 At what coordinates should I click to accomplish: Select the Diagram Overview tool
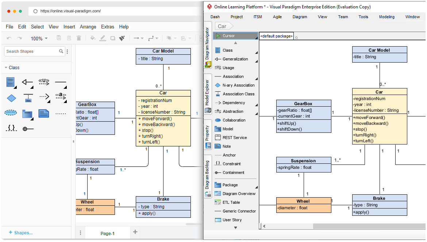[236, 194]
